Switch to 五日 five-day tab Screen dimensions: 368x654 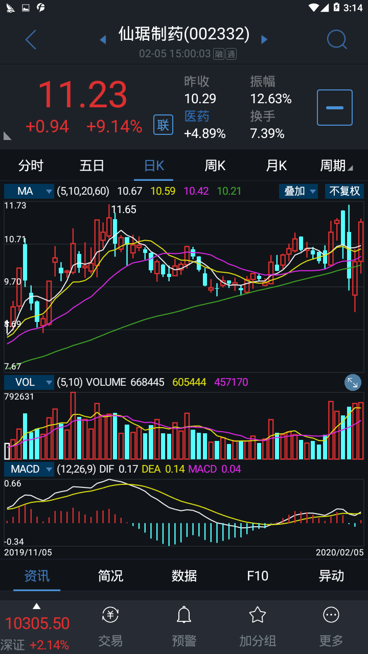coord(92,166)
